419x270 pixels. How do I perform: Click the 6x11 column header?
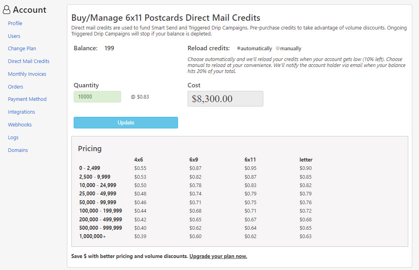pos(250,160)
